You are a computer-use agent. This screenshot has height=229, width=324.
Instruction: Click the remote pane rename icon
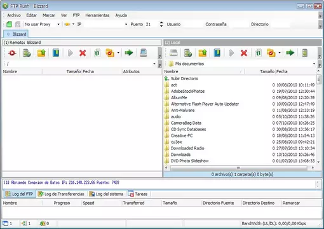click(97, 53)
